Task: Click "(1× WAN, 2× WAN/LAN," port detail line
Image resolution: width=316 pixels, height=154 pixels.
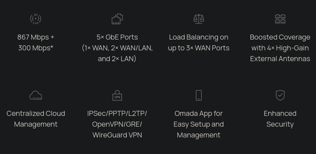Action: 117,48
